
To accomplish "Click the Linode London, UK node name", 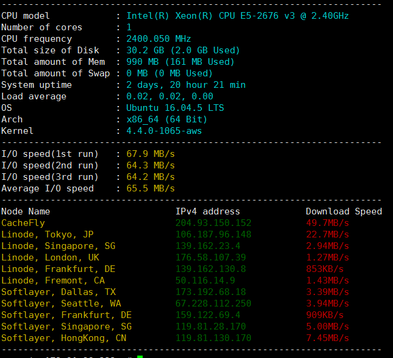I will click(50, 257).
